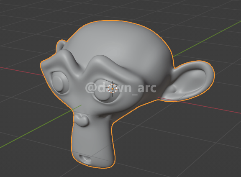Click the @dawn_arc watermark text
This screenshot has width=241, height=177.
pos(121,88)
